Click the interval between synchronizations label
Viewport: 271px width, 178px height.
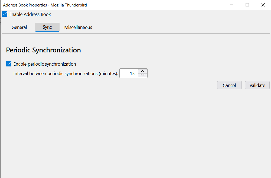click(66, 73)
